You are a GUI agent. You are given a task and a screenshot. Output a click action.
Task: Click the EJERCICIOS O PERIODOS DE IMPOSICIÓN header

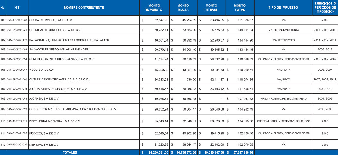[325, 8]
